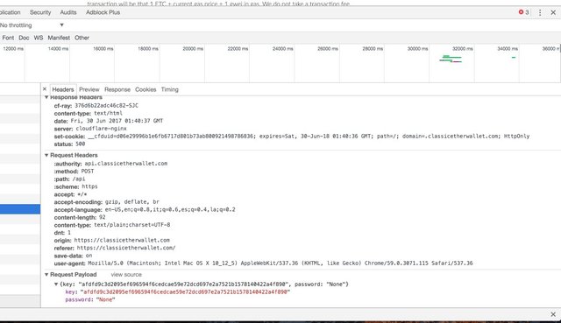The image size is (561, 323).
Task: Close the request details pane
Action: [x=45, y=89]
